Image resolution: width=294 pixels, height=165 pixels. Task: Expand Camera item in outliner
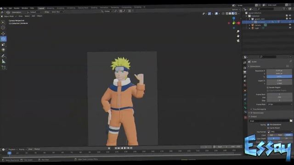click(x=249, y=25)
